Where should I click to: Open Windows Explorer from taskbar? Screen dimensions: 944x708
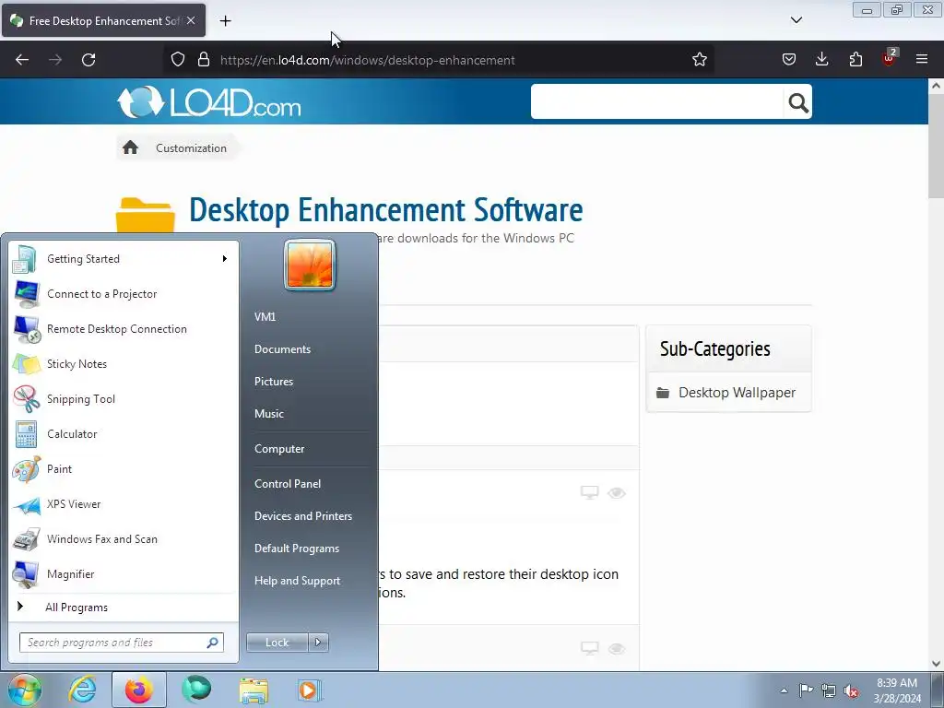(x=254, y=690)
